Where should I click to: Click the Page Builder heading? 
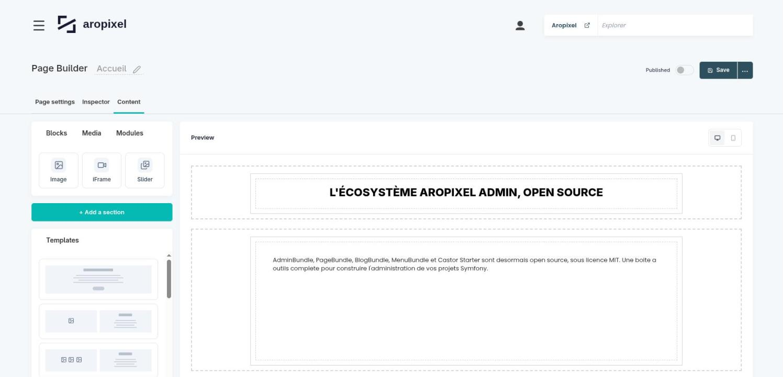tap(60, 69)
